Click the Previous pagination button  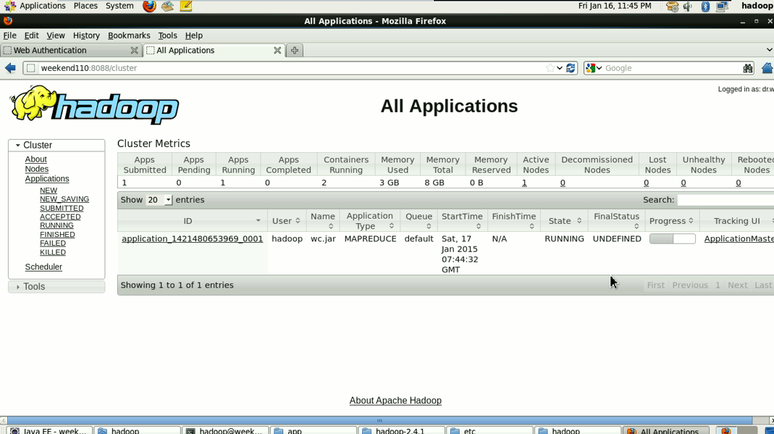pos(690,285)
